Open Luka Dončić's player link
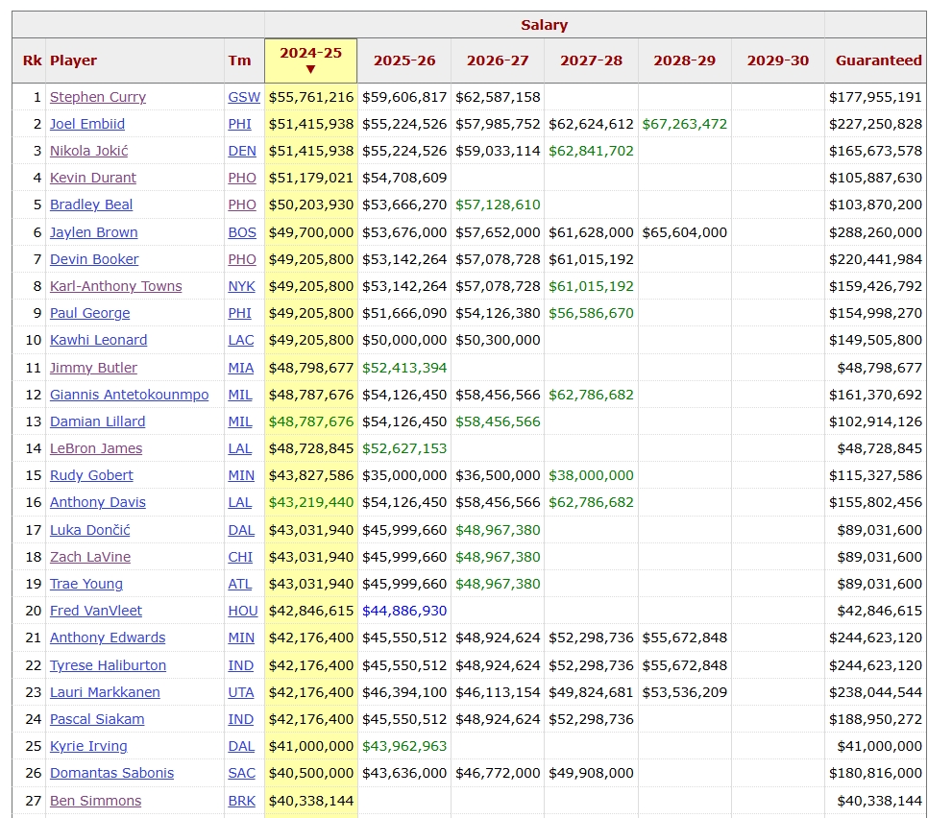Image resolution: width=928 pixels, height=818 pixels. (x=89, y=530)
